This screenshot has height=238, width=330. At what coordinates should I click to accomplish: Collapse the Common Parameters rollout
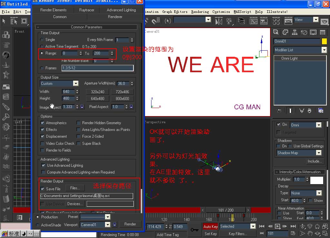click(86, 27)
